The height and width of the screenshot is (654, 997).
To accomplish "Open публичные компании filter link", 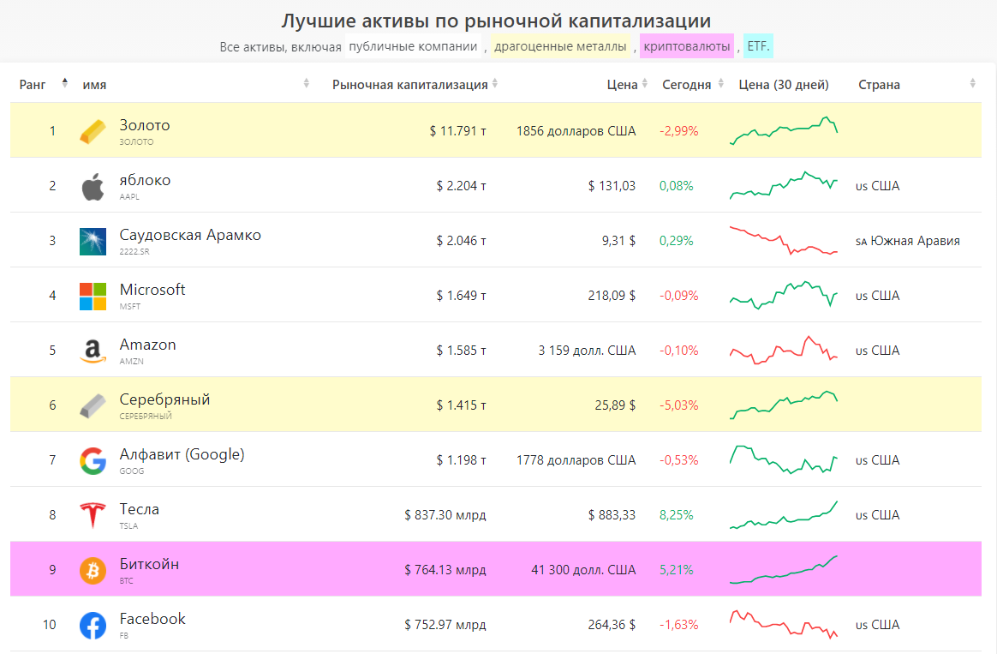I will pyautogui.click(x=414, y=46).
